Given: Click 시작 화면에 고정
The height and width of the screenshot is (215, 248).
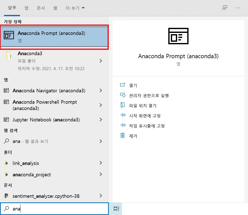Looking at the screenshot, I should click(x=145, y=116).
